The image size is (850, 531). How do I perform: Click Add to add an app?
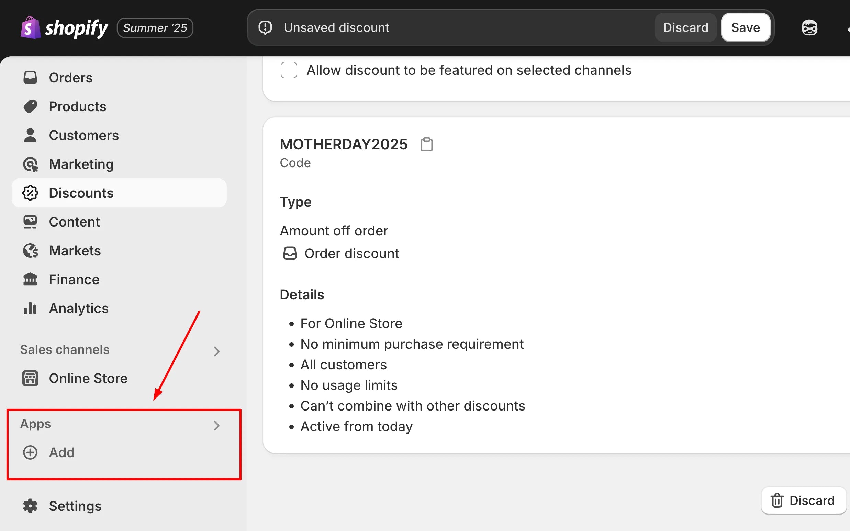(x=61, y=453)
